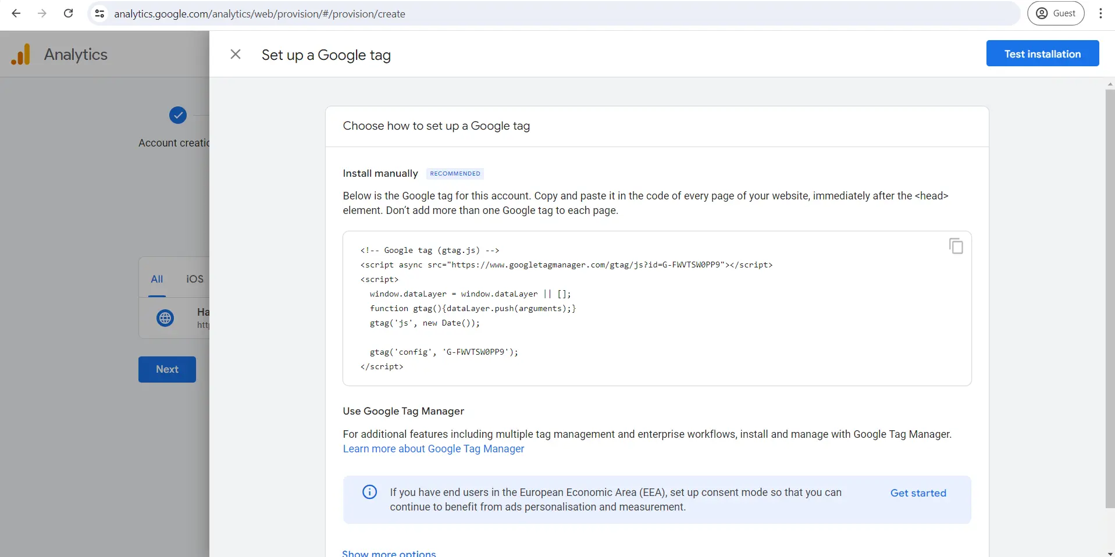Click Get started for consent mode
This screenshot has height=557, width=1115.
click(x=918, y=493)
